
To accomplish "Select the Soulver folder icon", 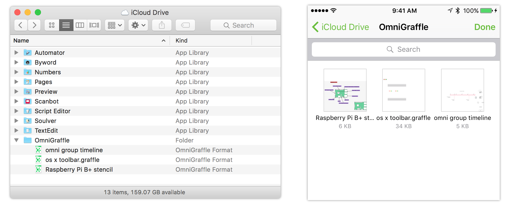I will pyautogui.click(x=28, y=121).
